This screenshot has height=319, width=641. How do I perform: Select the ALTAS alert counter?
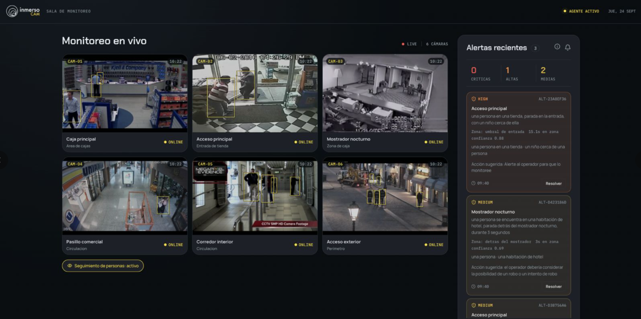(512, 73)
